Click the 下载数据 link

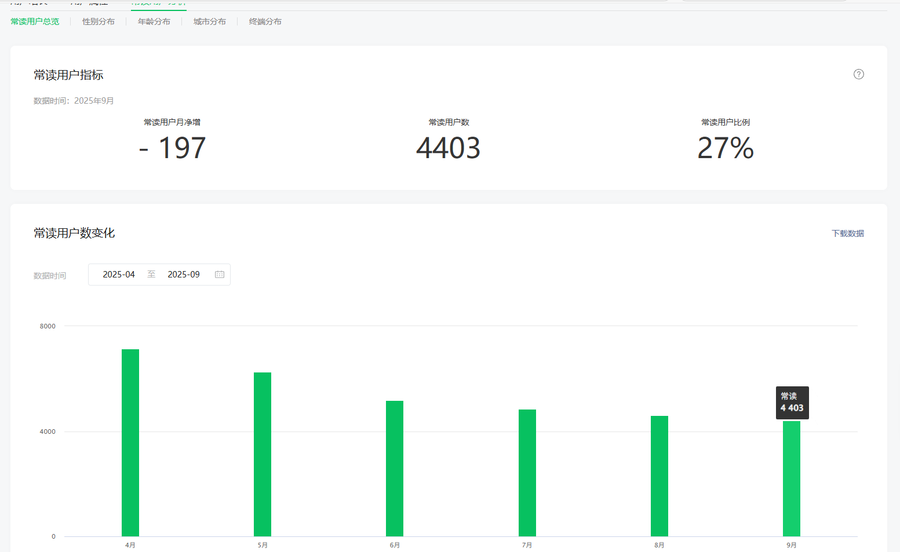click(x=847, y=233)
